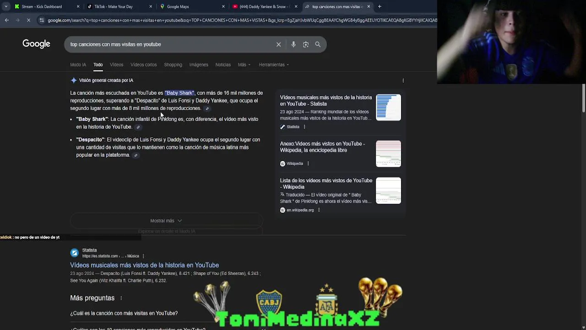Open Wikipedia Anexo table thumbnail
This screenshot has height=330, width=586.
[x=388, y=154]
